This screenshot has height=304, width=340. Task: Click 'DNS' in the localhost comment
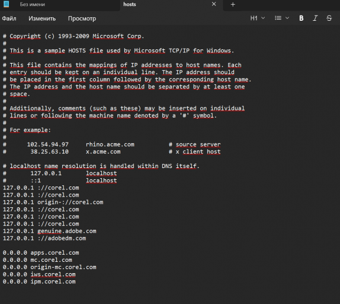pos(167,166)
